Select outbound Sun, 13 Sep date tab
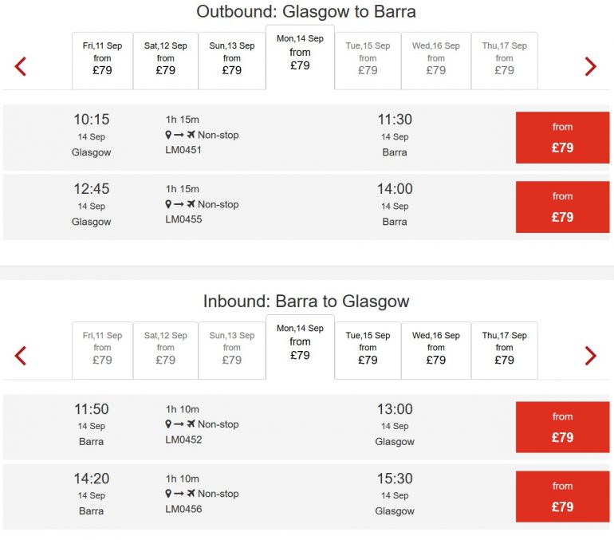Screen dimensions: 614x540 (x=231, y=60)
